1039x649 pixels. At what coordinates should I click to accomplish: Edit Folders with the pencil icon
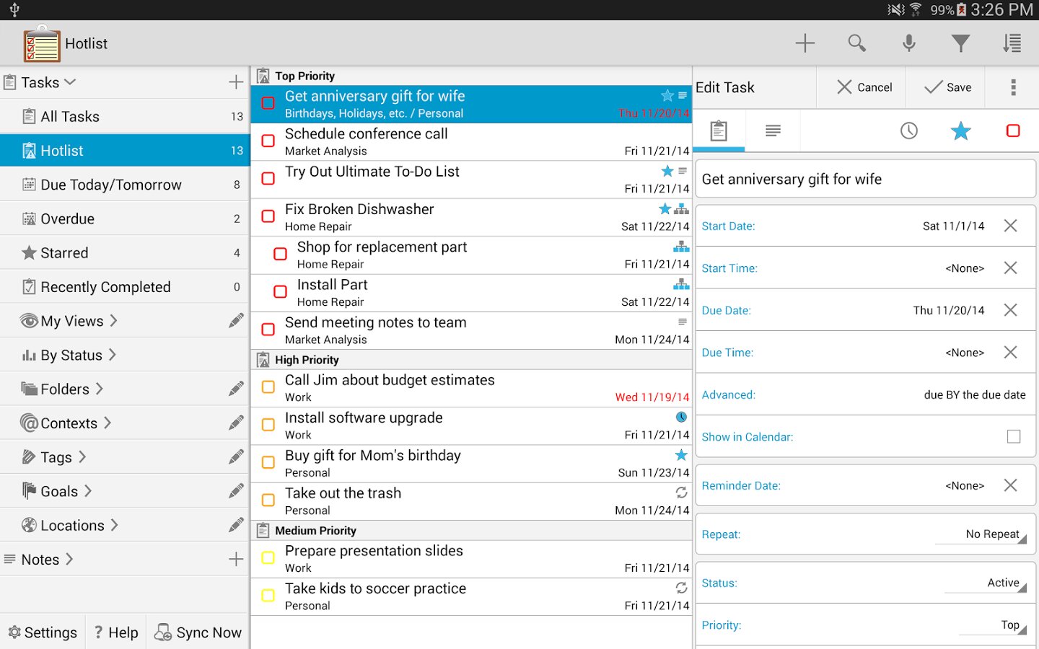(x=236, y=389)
